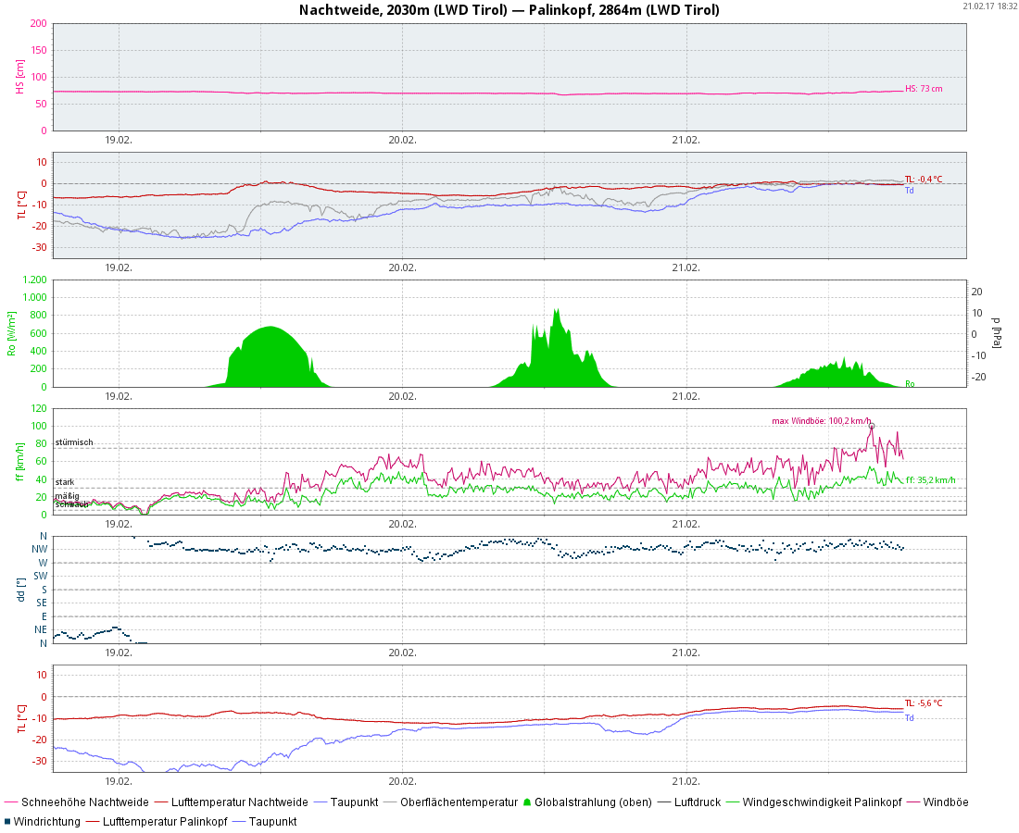
Task: Click the '19.02.' date under the radiation chart
Action: tap(119, 396)
